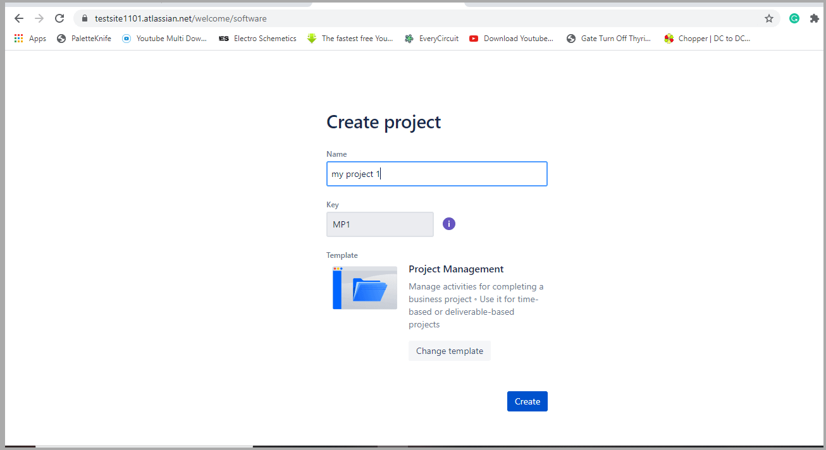
Task: Click the purple key info icon
Action: [449, 224]
